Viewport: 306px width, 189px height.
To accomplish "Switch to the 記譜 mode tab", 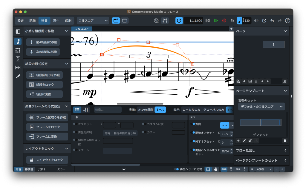I will coord(32,21).
